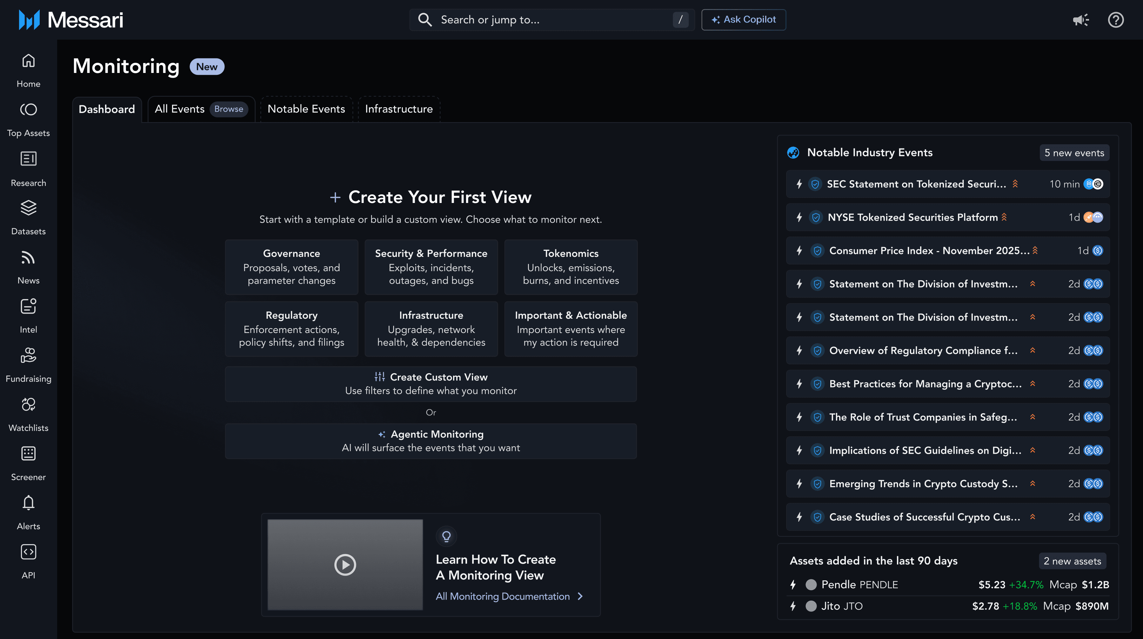The width and height of the screenshot is (1143, 639).
Task: Click the Fundraising sidebar icon
Action: coord(28,355)
